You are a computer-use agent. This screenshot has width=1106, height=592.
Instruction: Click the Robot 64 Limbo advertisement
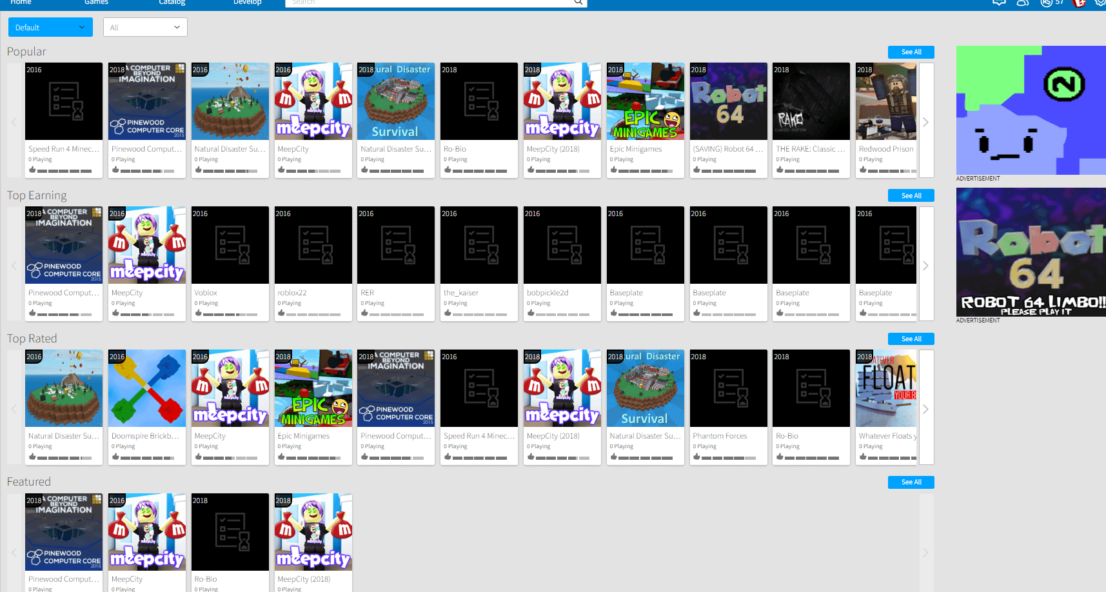coord(1031,252)
